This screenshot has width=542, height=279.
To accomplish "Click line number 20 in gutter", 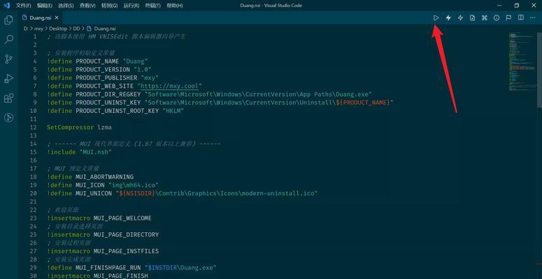I will click(x=33, y=193).
